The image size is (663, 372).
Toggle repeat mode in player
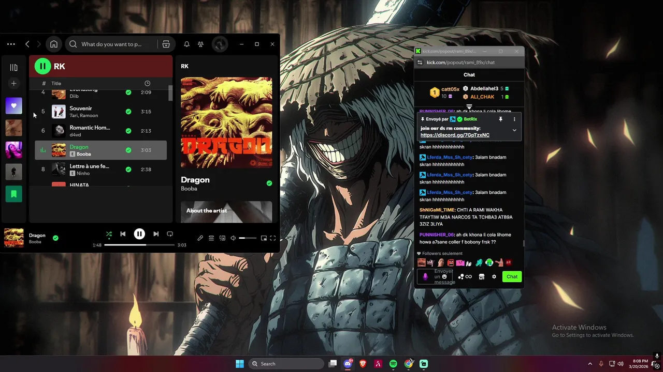(x=169, y=234)
